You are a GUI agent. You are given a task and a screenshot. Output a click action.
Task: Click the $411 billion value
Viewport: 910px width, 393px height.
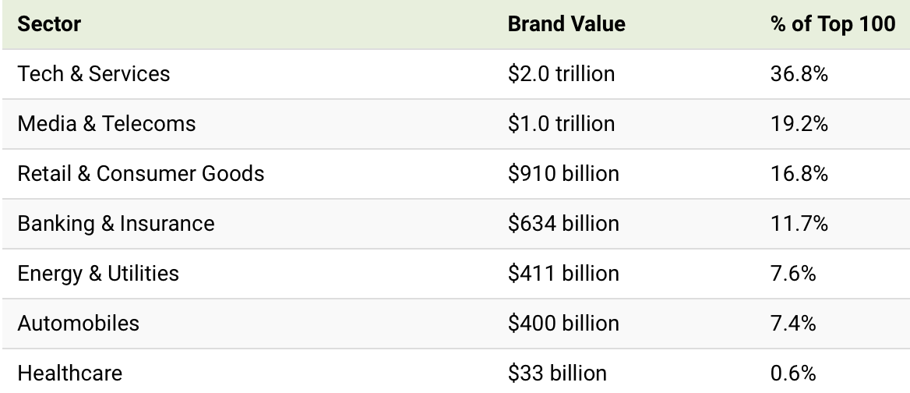(564, 274)
